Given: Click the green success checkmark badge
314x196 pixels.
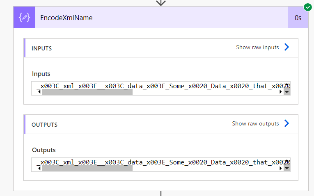Looking at the screenshot, I should coord(307,7).
